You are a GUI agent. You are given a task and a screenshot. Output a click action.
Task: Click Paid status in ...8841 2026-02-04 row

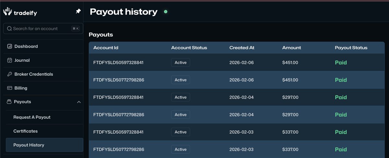[x=341, y=97]
